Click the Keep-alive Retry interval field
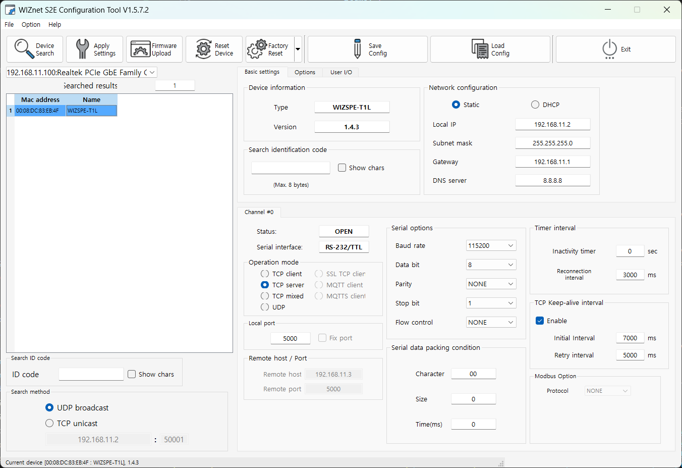This screenshot has width=682, height=468. coord(630,355)
